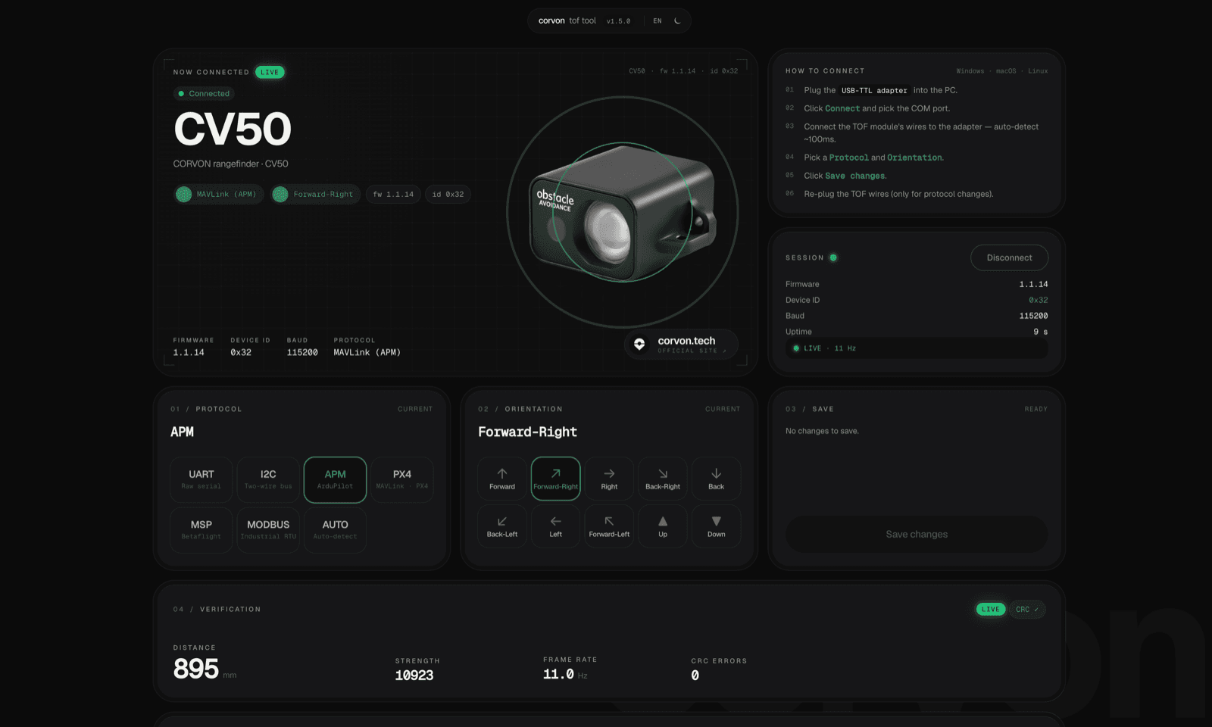Toggle the dark mode moon icon

pyautogui.click(x=677, y=21)
